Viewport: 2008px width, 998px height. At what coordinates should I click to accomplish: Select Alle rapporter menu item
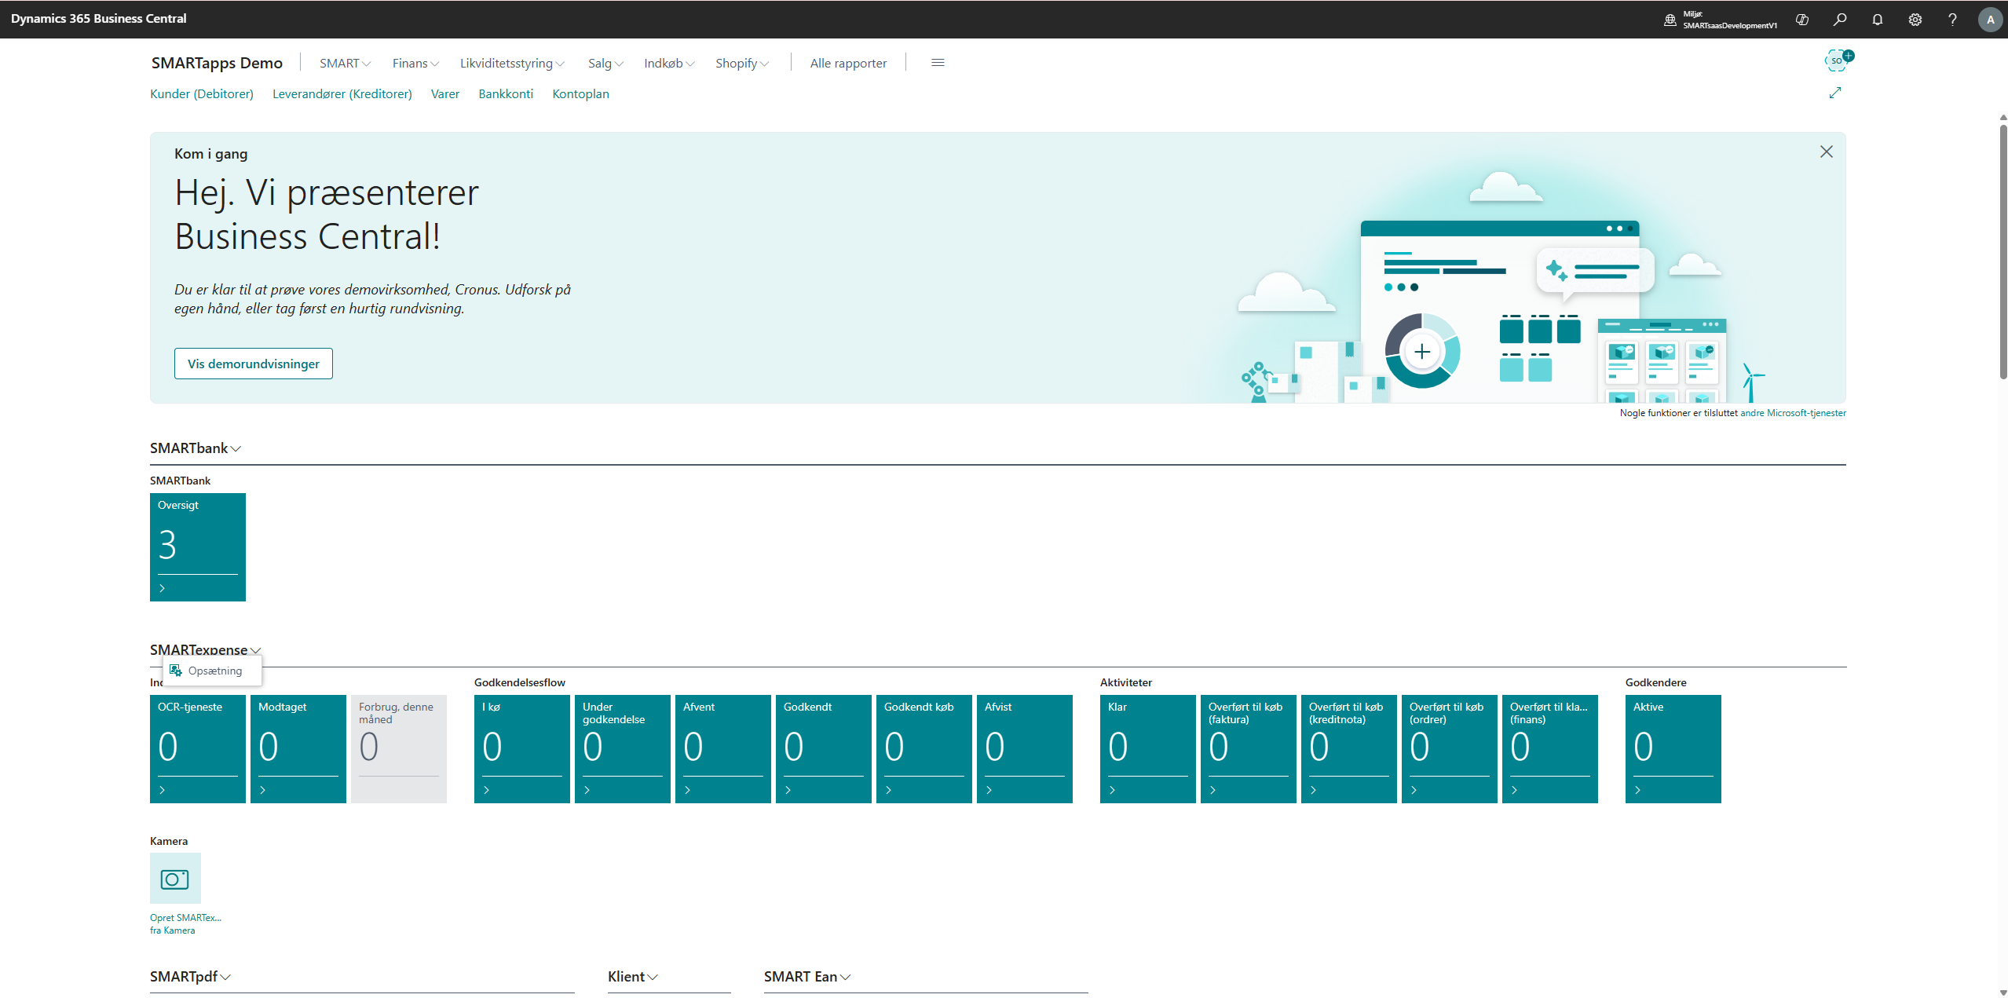click(x=848, y=63)
